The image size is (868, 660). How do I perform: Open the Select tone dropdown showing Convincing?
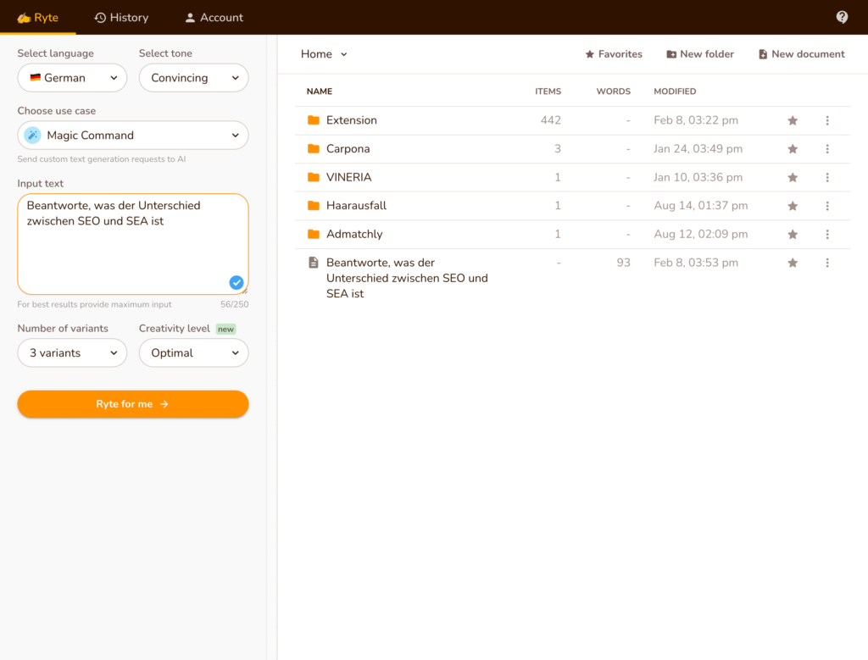194,78
